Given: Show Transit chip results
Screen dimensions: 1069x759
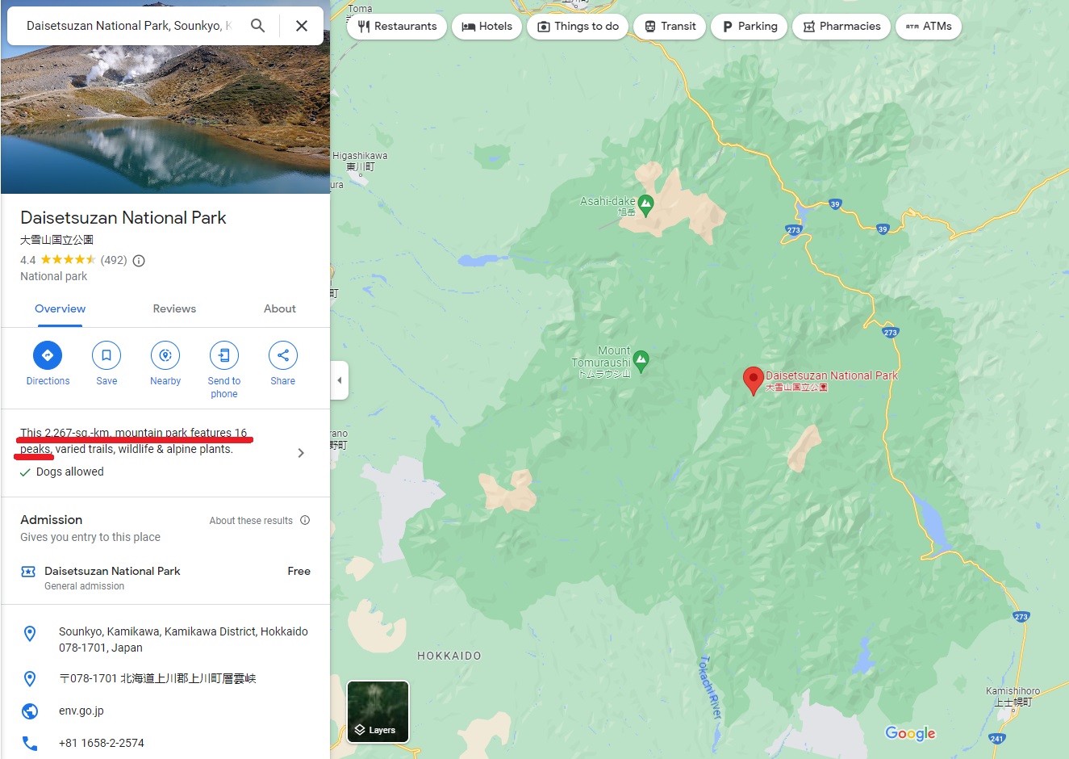Looking at the screenshot, I should coord(670,27).
